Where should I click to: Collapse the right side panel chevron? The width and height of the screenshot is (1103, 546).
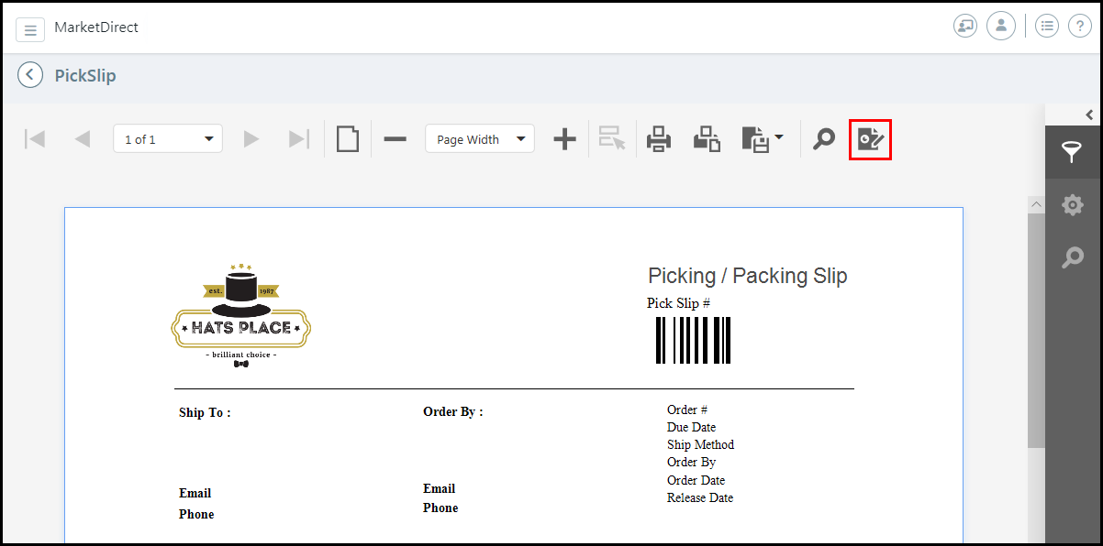pyautogui.click(x=1089, y=115)
